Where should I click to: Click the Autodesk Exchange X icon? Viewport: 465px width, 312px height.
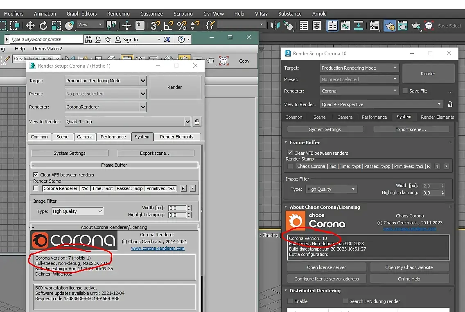(x=167, y=39)
